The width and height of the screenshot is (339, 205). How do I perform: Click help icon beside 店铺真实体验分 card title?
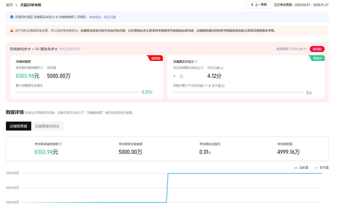pyautogui.click(x=196, y=61)
